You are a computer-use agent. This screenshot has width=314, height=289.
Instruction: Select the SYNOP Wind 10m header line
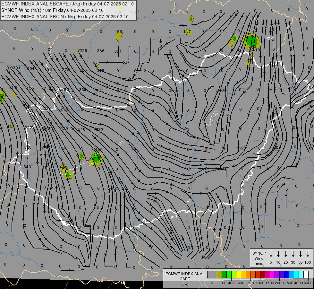(53, 10)
